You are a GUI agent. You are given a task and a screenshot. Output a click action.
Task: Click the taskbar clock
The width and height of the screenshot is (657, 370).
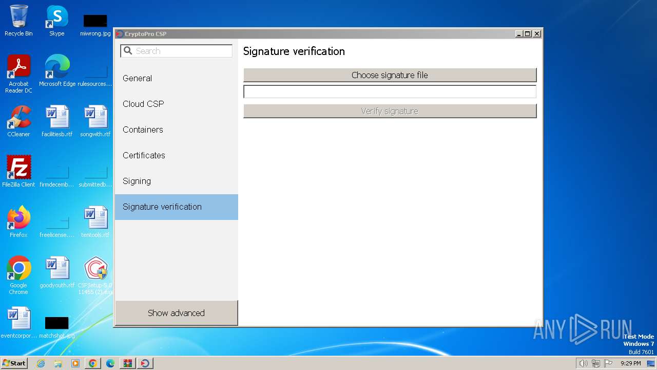(x=630, y=363)
